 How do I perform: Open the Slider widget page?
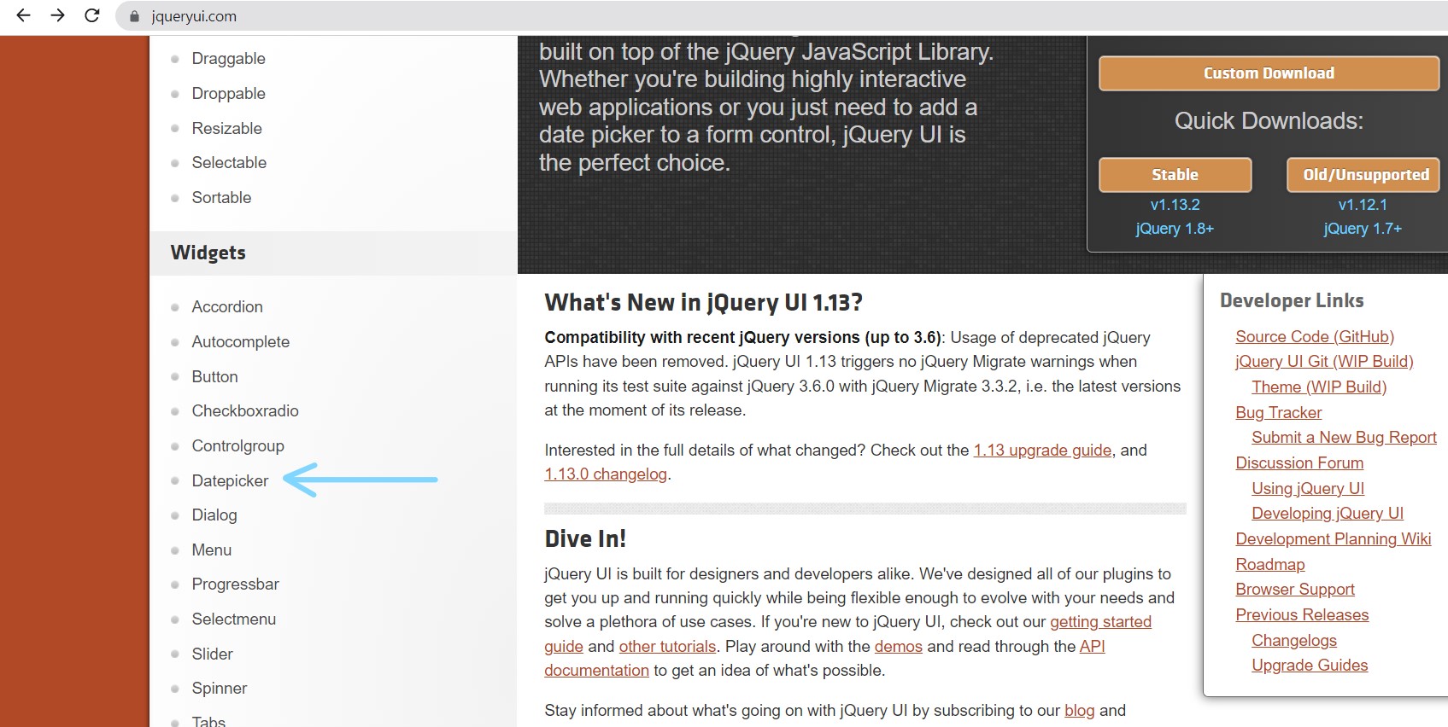[x=212, y=654]
